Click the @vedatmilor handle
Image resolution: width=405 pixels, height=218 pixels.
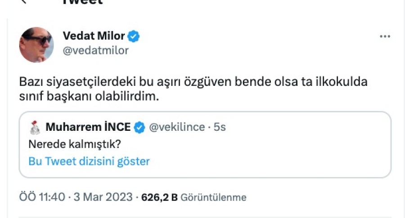tap(95, 50)
